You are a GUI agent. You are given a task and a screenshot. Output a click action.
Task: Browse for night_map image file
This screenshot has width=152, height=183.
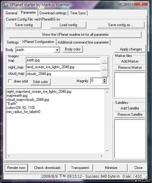pyautogui.click(x=105, y=67)
